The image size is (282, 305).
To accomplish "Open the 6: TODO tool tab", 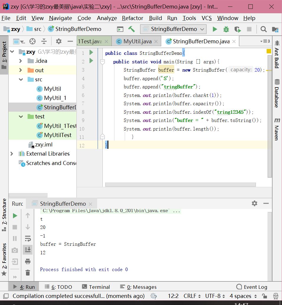I will tap(58, 287).
